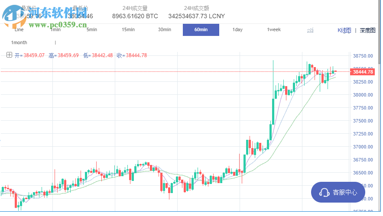The image size is (383, 216).
Task: Select the 1min interval
Action: click(55, 30)
